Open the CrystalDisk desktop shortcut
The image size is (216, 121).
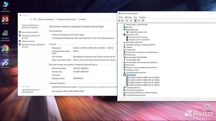pos(5,64)
